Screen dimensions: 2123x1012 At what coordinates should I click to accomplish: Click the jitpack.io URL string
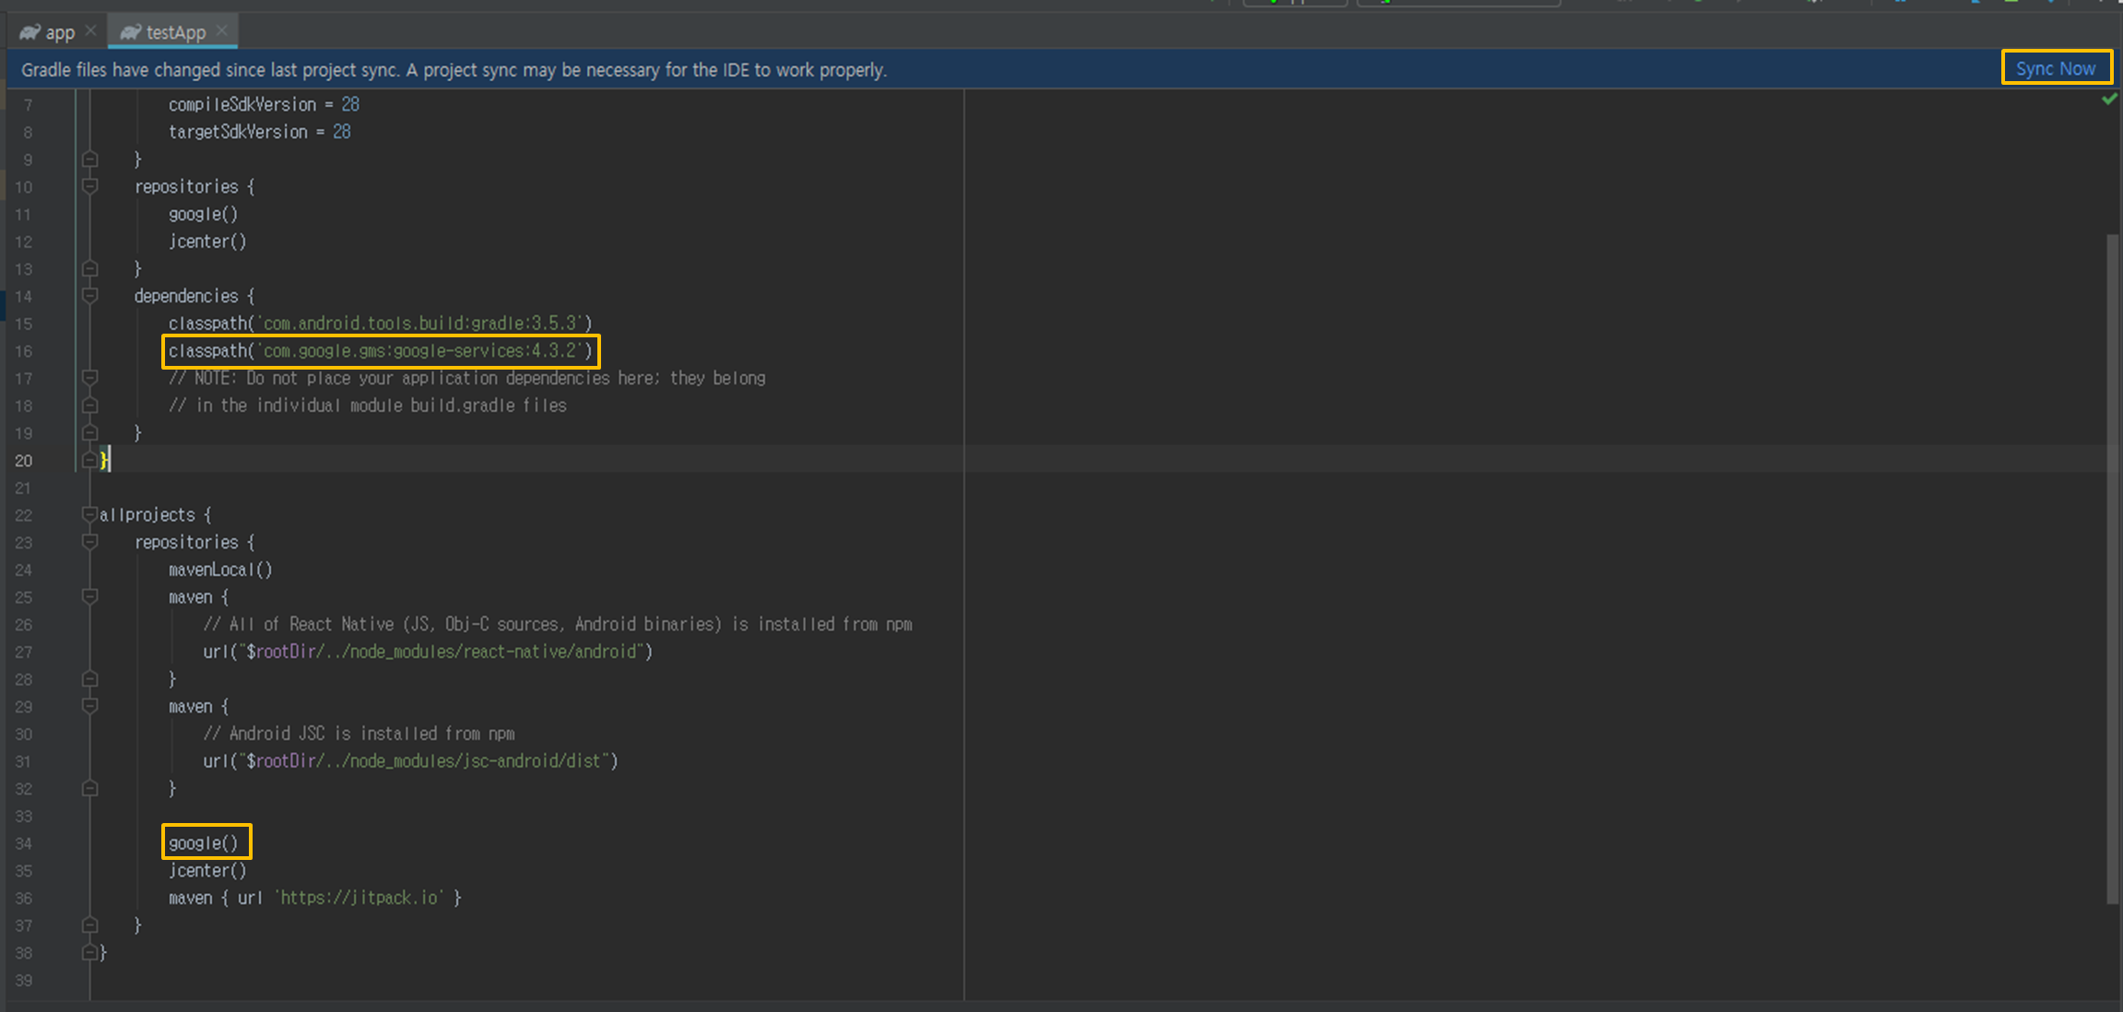coord(360,898)
